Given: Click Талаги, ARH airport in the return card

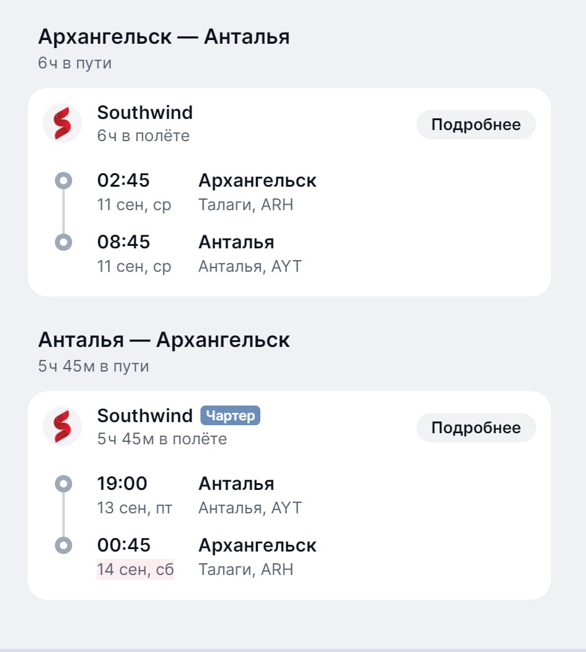Looking at the screenshot, I should [246, 569].
